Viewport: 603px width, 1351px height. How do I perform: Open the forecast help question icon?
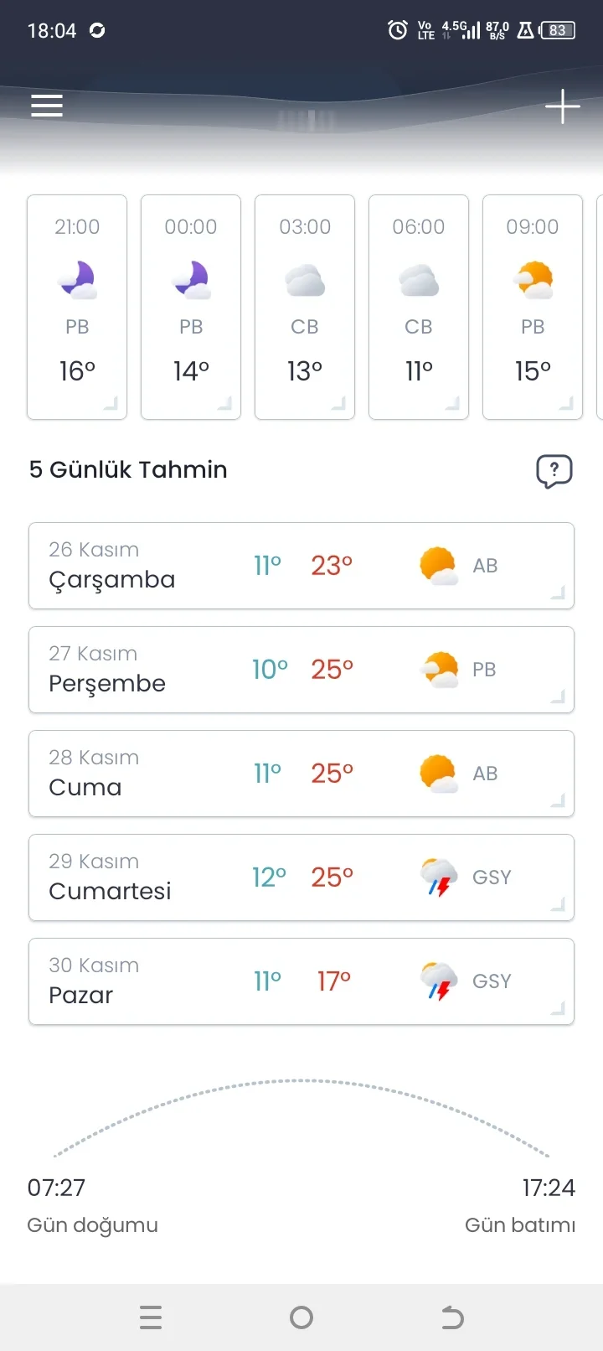click(554, 471)
